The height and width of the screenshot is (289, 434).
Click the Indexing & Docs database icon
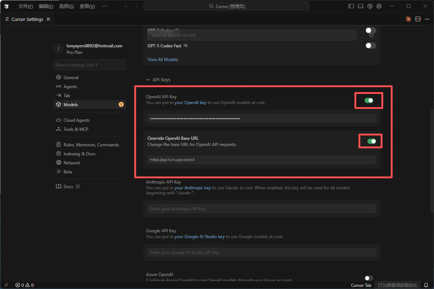(59, 154)
